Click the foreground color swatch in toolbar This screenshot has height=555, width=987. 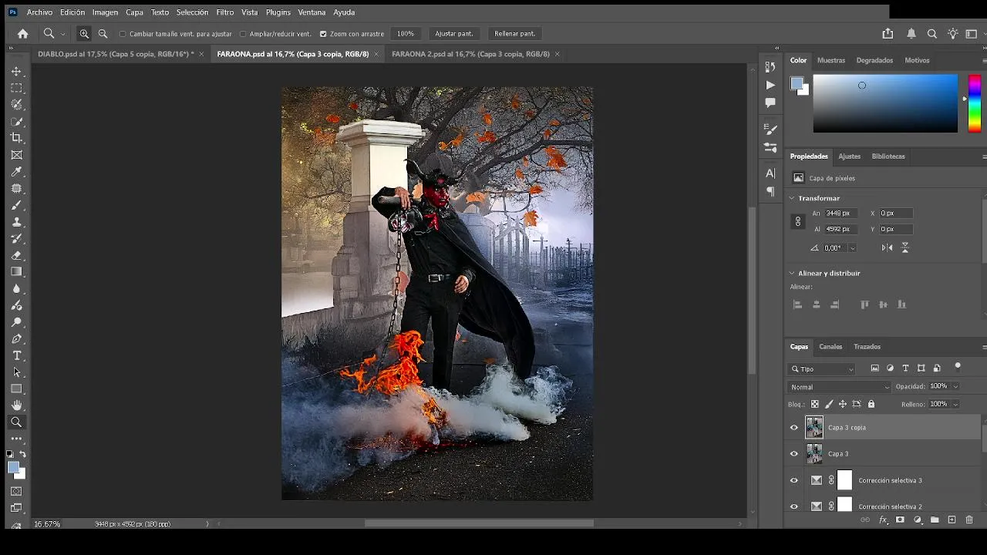tap(13, 467)
